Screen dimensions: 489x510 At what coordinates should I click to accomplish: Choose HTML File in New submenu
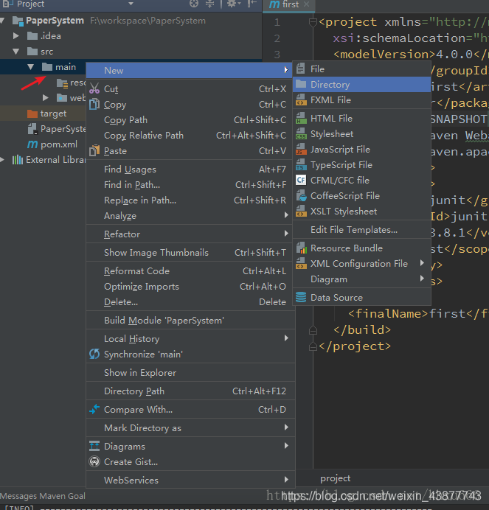pyautogui.click(x=331, y=119)
